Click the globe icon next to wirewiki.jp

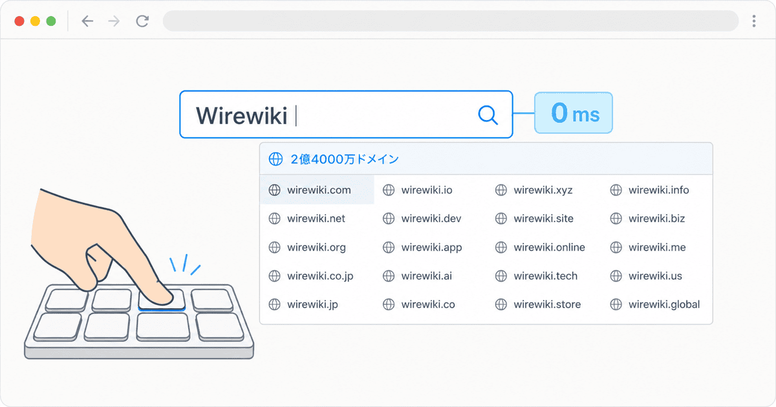[274, 304]
